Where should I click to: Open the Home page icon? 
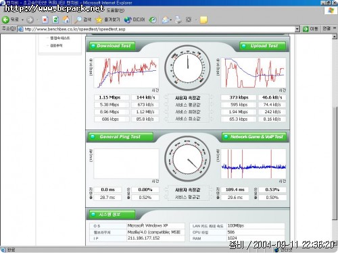66,20
